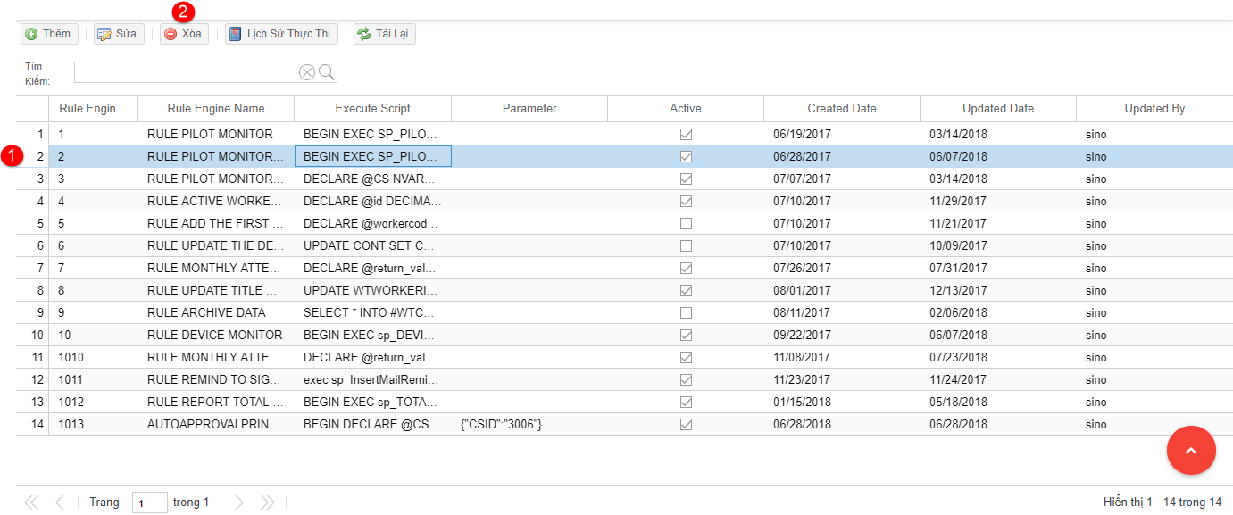Select the AUTOAPPROVALPRIN... row 1013

tap(214, 425)
